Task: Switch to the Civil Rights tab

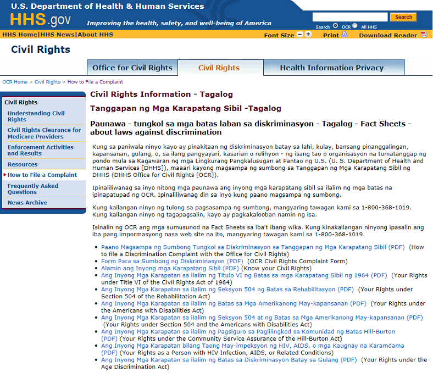Action: pyautogui.click(x=219, y=68)
